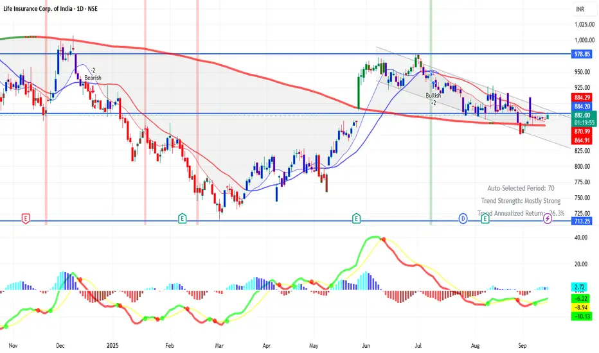Click the Dec label on time axis
Image resolution: width=599 pixels, height=353 pixels.
(x=60, y=346)
